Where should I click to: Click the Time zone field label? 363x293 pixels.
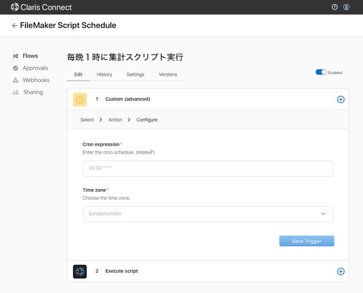94,190
